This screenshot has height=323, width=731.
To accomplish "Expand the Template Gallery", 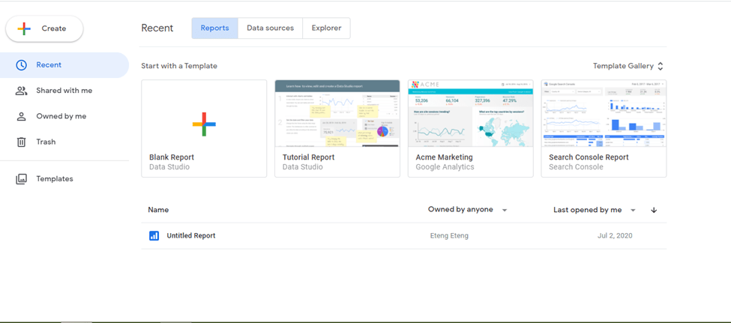I will click(x=628, y=66).
